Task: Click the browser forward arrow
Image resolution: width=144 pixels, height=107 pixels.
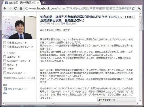Action: (10, 8)
